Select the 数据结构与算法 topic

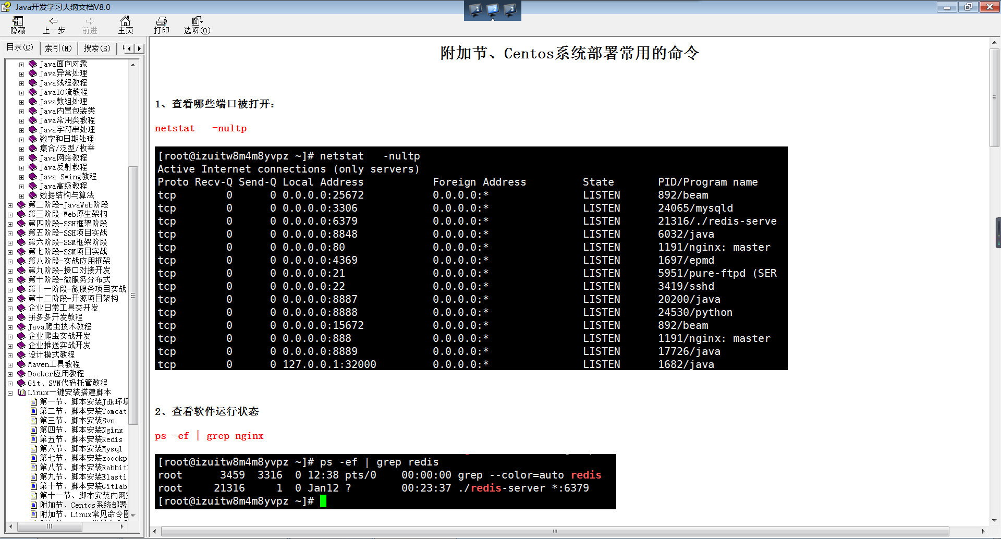67,195
